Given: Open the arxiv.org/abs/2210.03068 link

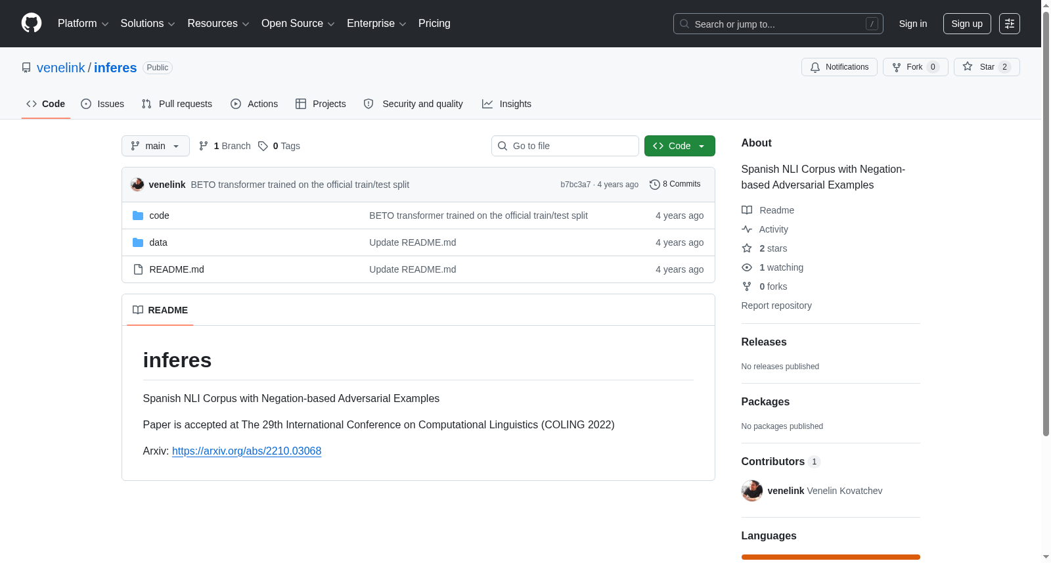Looking at the screenshot, I should point(246,451).
